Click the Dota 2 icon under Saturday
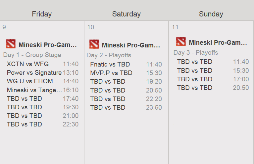 [94, 44]
